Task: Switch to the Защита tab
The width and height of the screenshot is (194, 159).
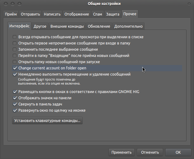Action: pyautogui.click(x=113, y=14)
